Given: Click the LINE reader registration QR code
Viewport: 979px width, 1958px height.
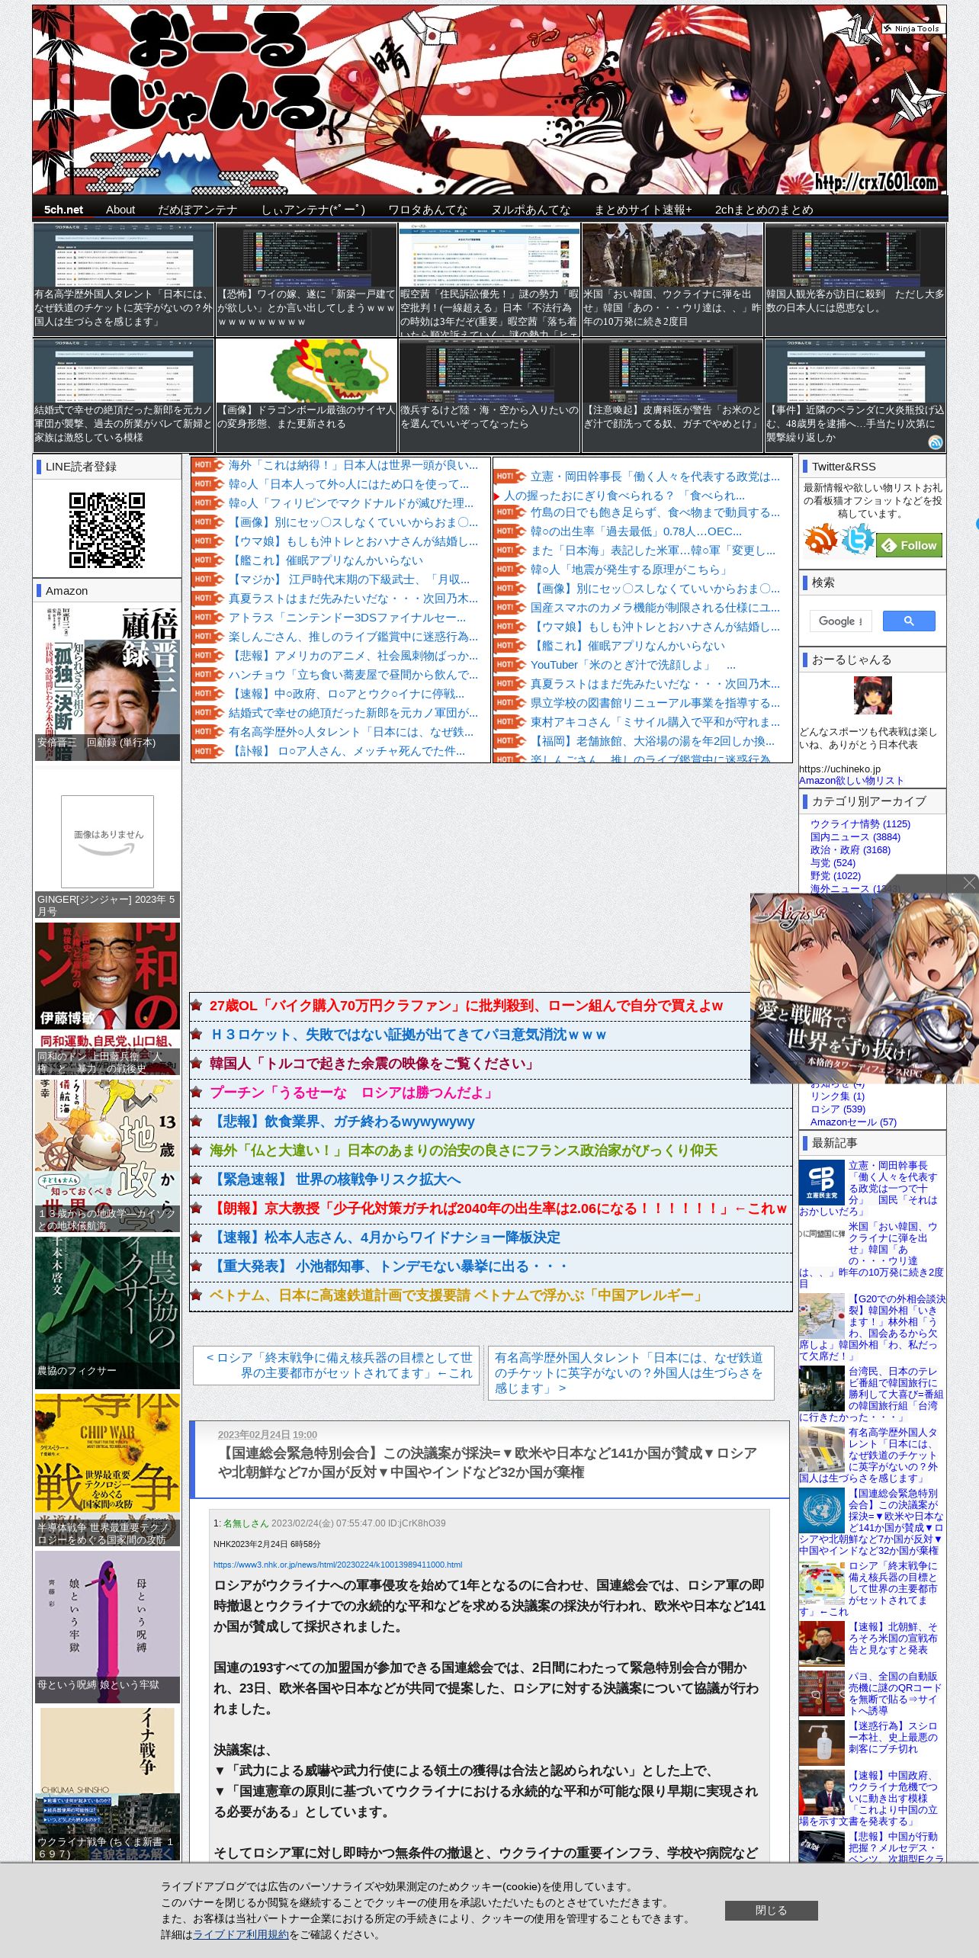Looking at the screenshot, I should 107,530.
